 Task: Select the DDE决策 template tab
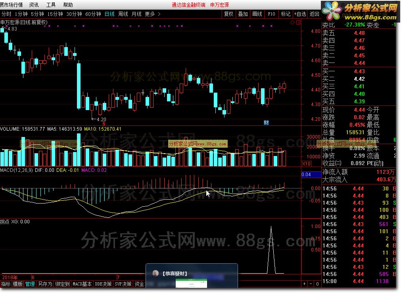point(103,284)
